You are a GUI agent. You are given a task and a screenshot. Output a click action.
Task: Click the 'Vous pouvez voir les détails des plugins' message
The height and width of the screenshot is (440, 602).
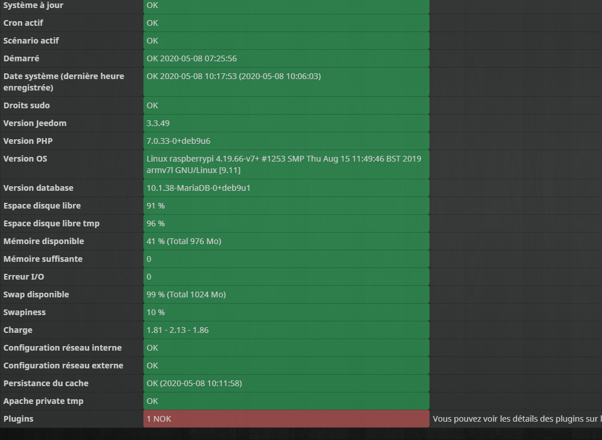[x=517, y=419]
